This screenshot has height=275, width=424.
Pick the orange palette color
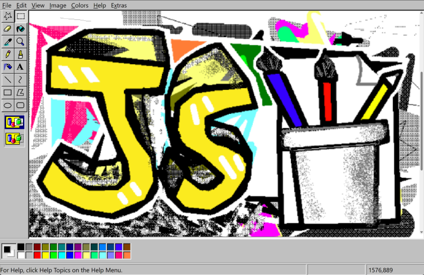pos(127,255)
